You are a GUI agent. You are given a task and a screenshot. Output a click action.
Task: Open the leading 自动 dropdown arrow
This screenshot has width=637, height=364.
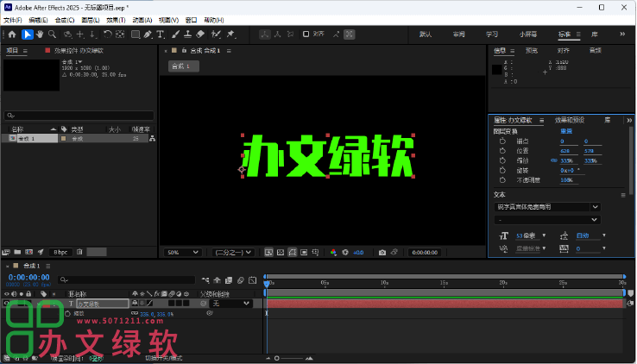(x=604, y=235)
